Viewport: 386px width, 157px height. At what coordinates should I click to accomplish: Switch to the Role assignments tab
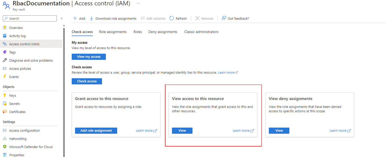click(x=113, y=32)
